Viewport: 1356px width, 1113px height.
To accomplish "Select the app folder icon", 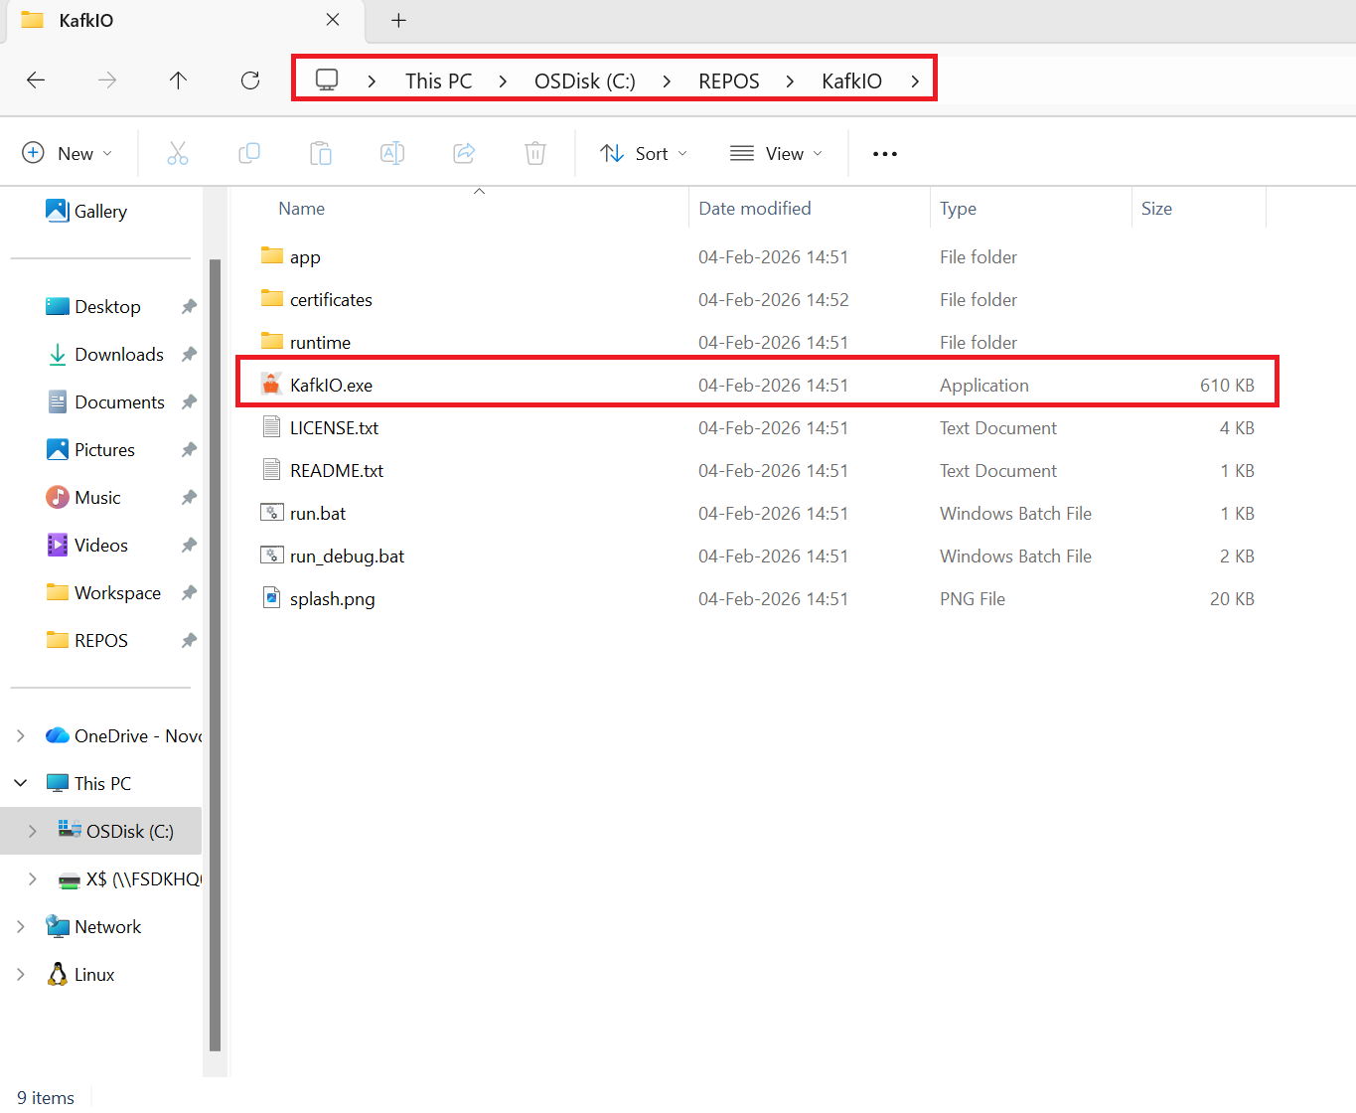I will 271,255.
